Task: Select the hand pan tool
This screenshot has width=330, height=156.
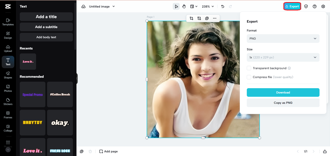Action: pos(184,6)
